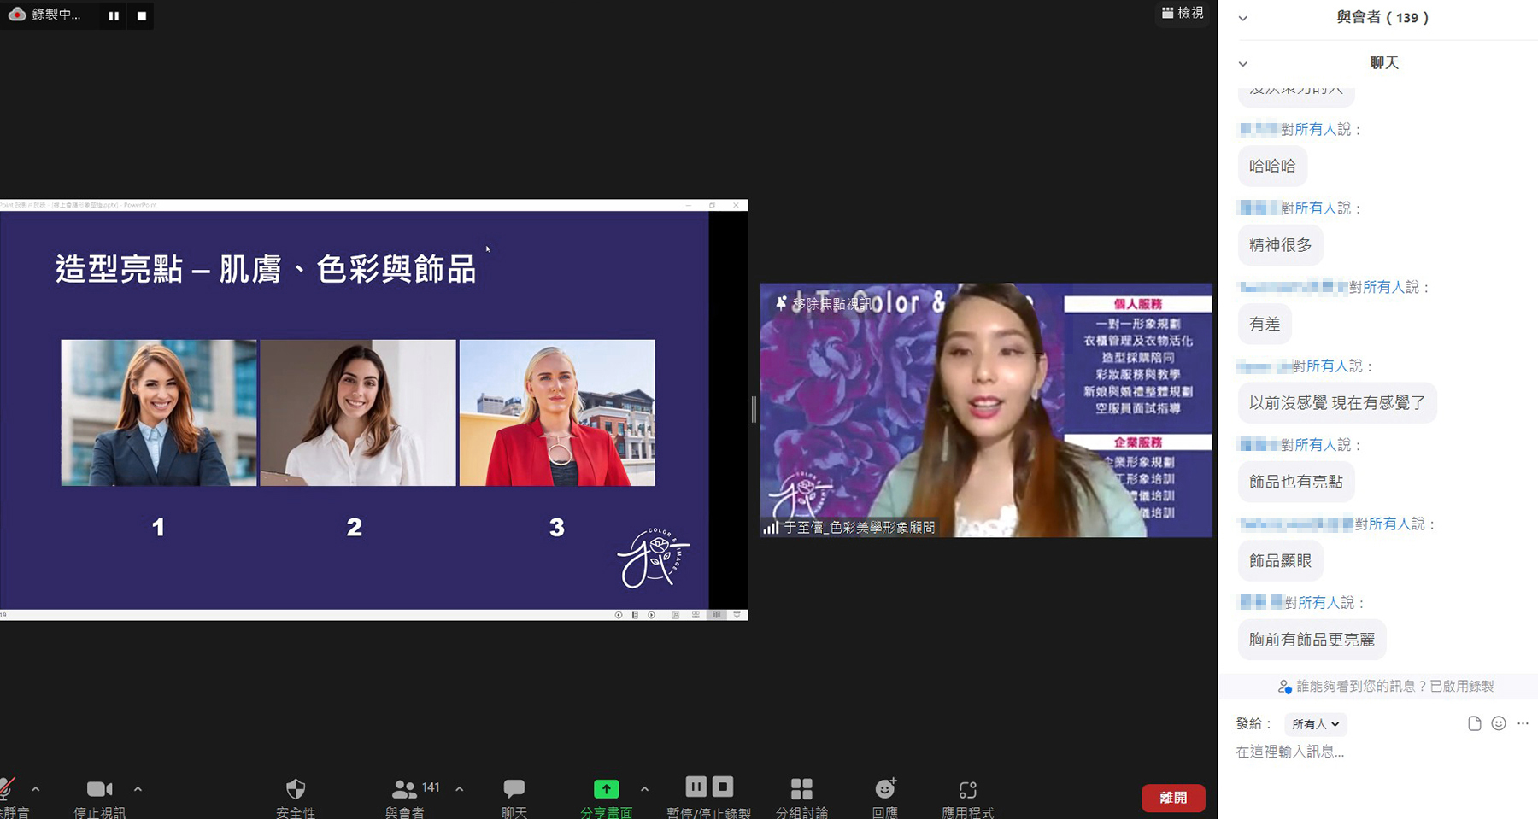
Task: Open the 分組討論 breakout rooms icon
Action: [x=801, y=789]
